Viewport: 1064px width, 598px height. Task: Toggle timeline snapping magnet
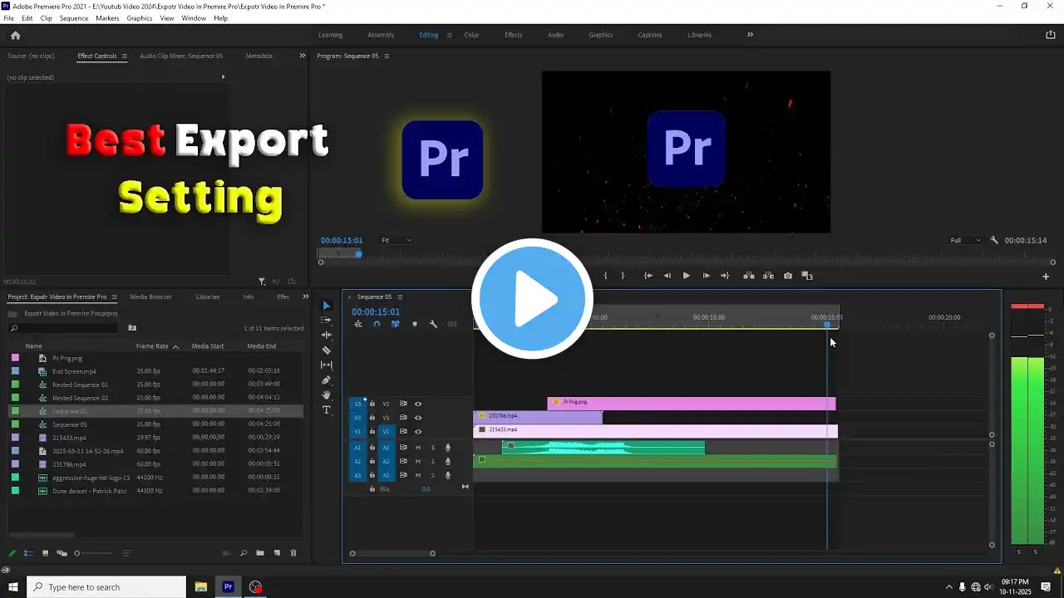(x=377, y=324)
